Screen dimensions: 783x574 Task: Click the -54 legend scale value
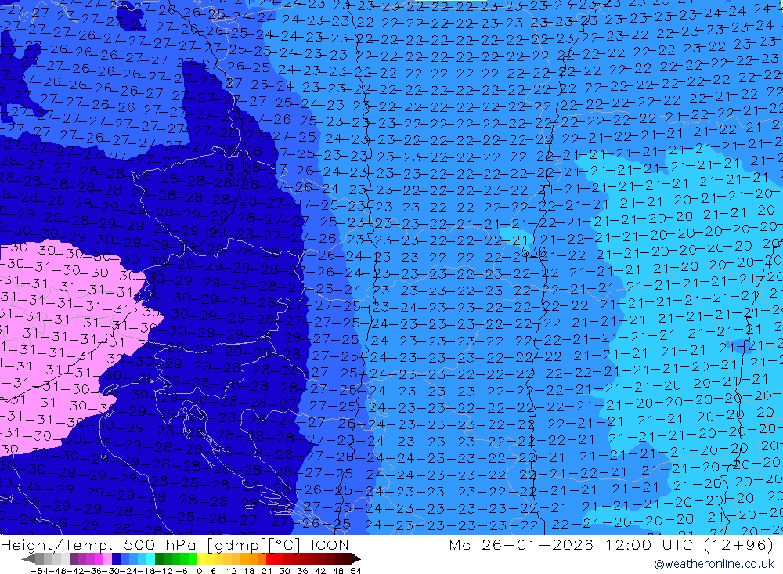click(39, 571)
